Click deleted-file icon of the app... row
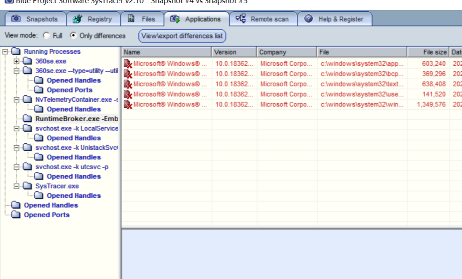 coord(128,64)
